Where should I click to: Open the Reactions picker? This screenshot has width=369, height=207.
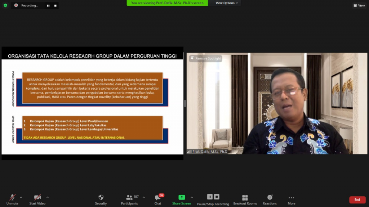[270, 199]
